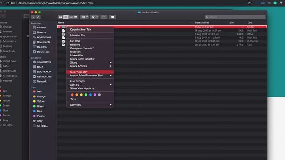The width and height of the screenshot is (285, 160).
Task: Expand the Sort By submenu
Action: 90,85
